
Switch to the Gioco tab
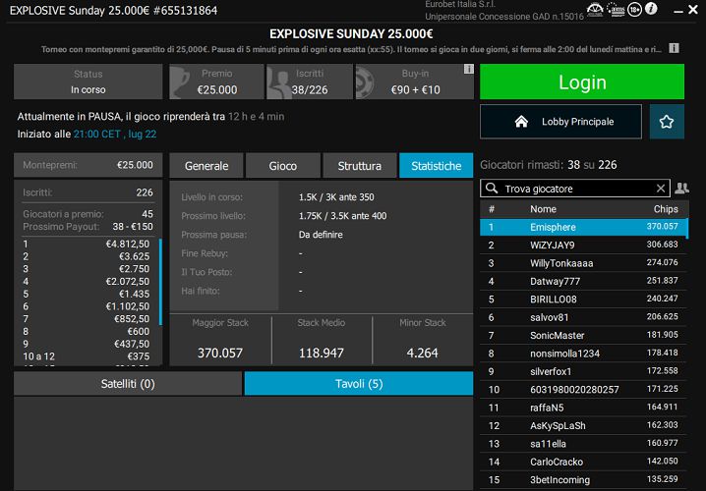[283, 165]
